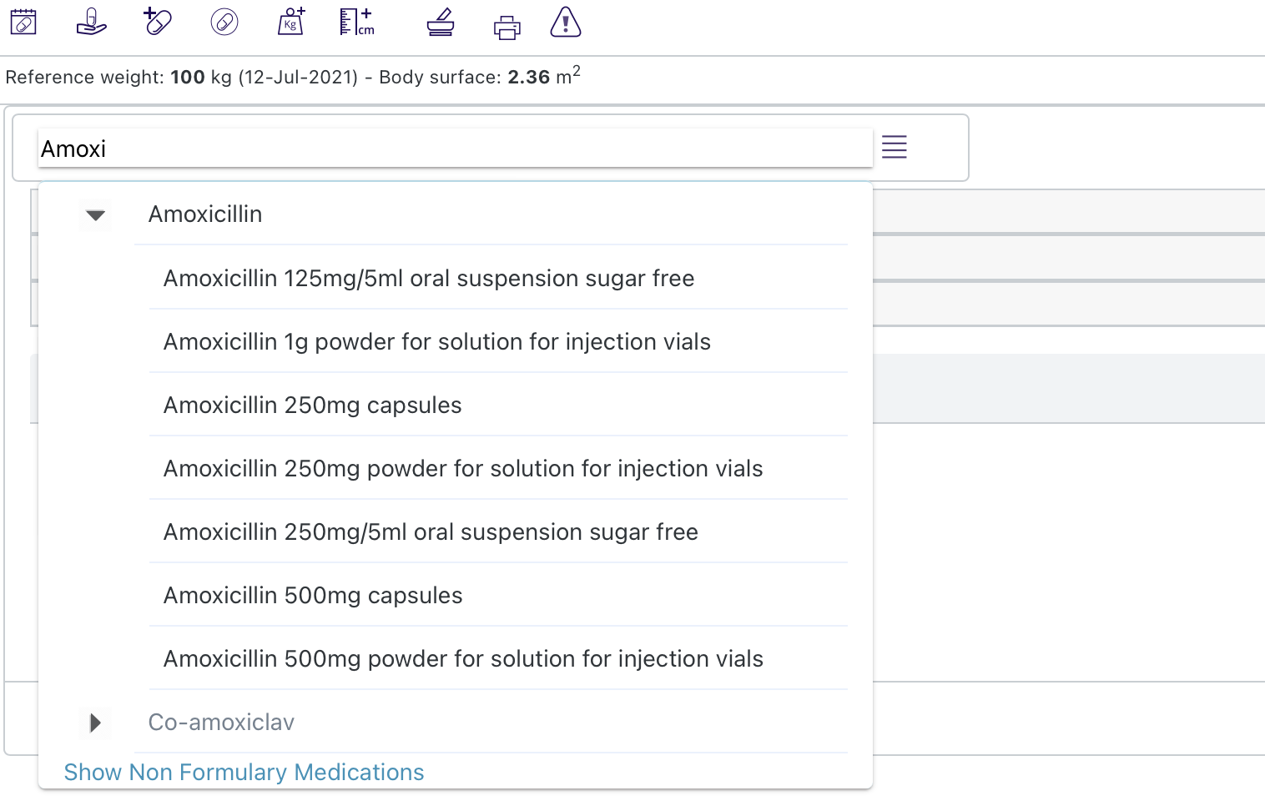Collapse the Amoxicillin group arrow

coord(96,215)
